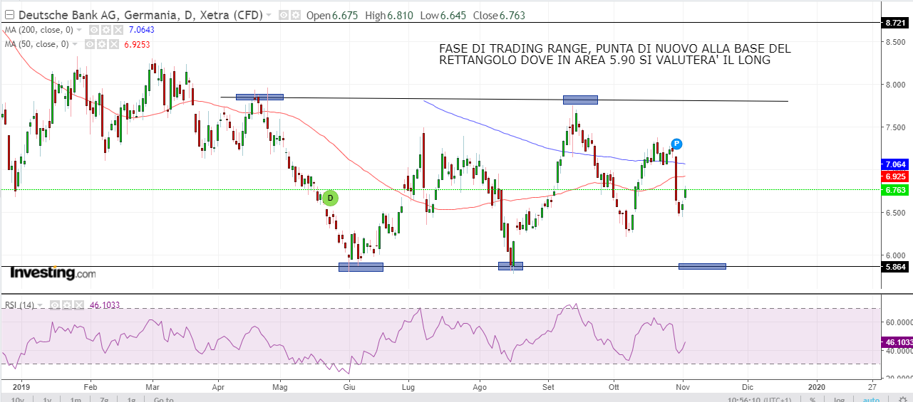The height and width of the screenshot is (402, 913).
Task: Select the 1m time range
Action: coord(75,398)
